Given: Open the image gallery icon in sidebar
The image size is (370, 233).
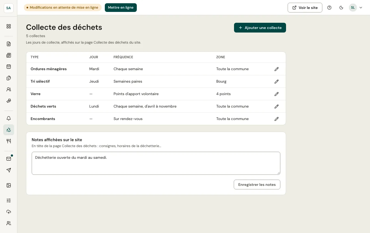Looking at the screenshot, I should point(9,185).
